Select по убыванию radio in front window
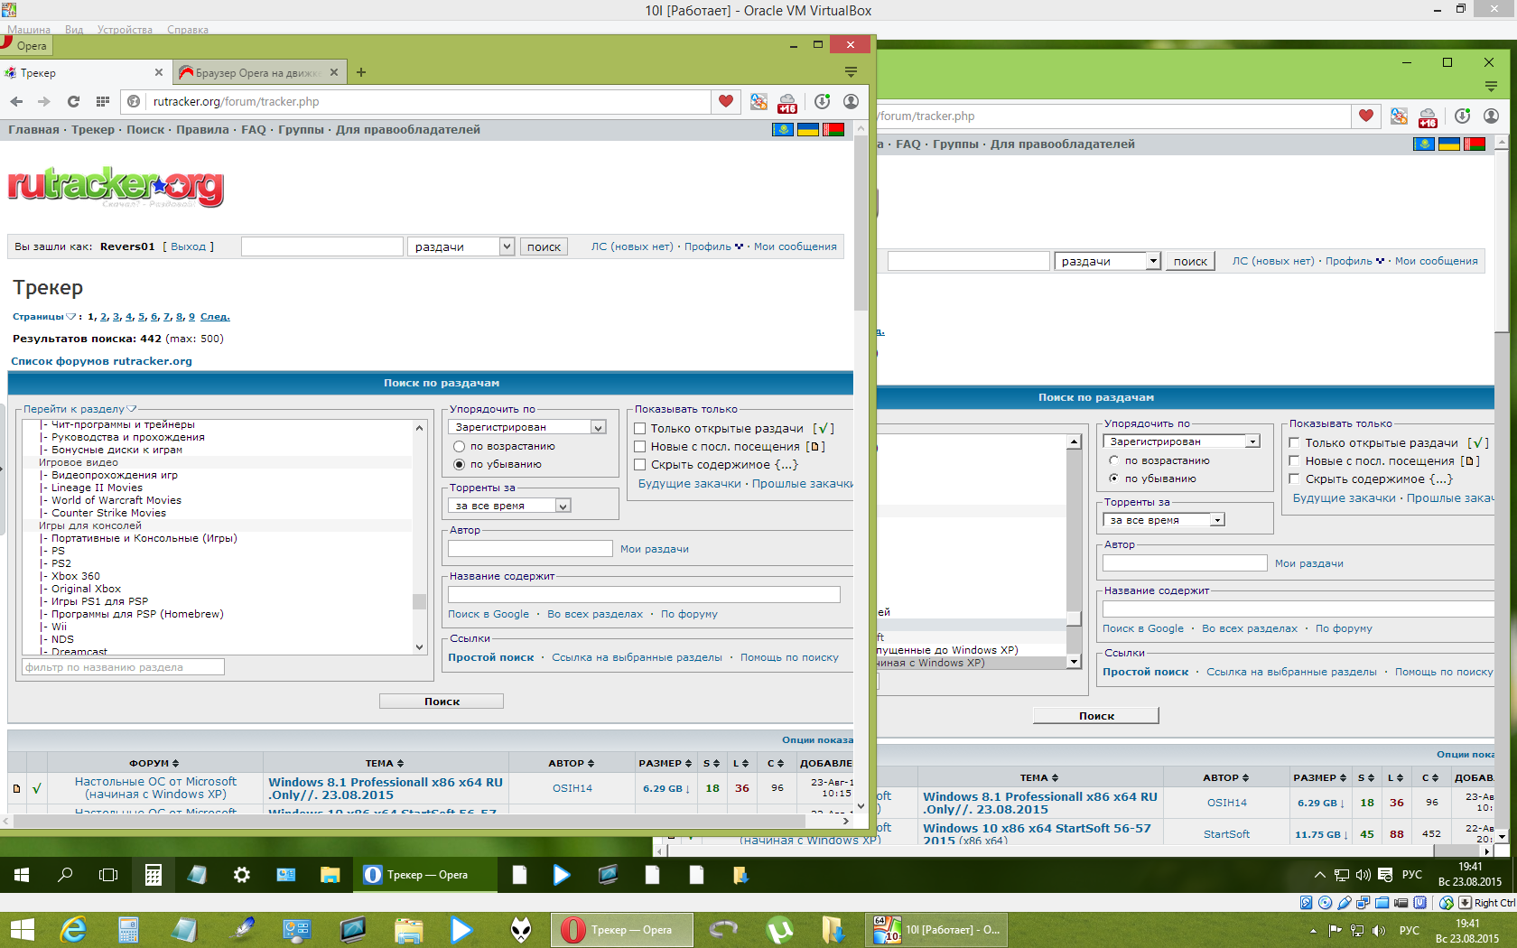 coord(459,465)
